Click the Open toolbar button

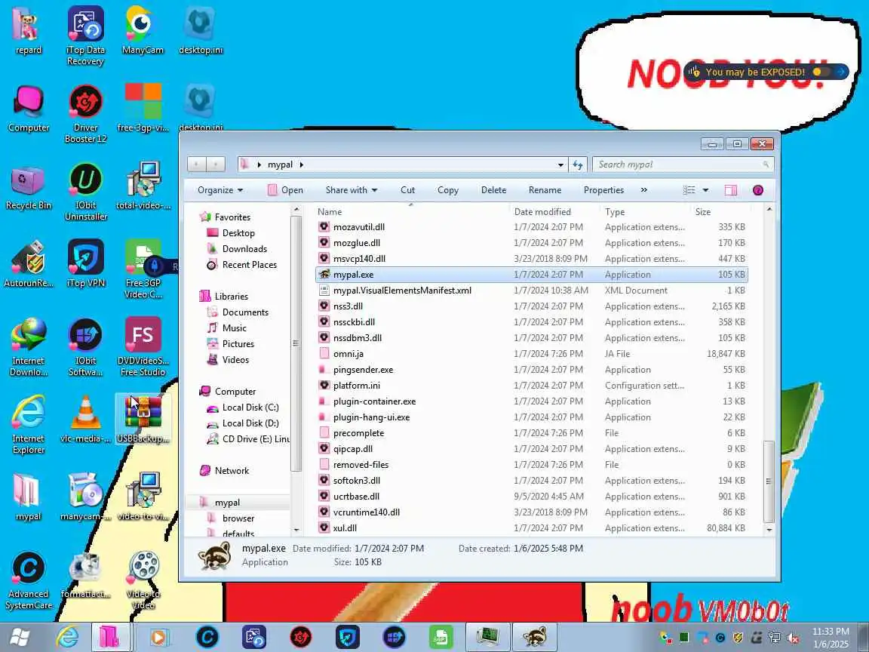pos(285,190)
